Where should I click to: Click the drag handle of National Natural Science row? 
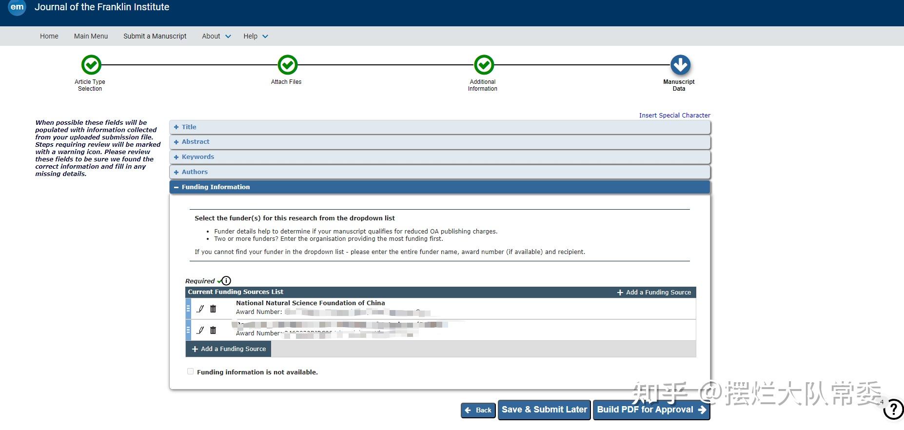coord(188,309)
